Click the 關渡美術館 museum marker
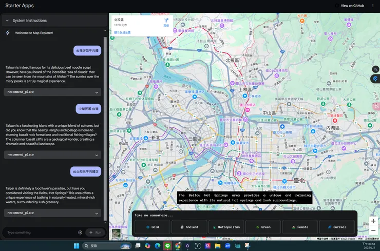The height and width of the screenshot is (251, 380). tap(175, 30)
